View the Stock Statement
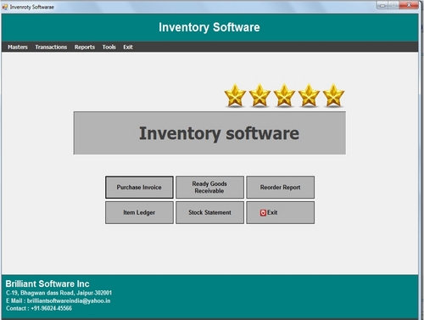This screenshot has width=424, height=320. click(x=209, y=212)
